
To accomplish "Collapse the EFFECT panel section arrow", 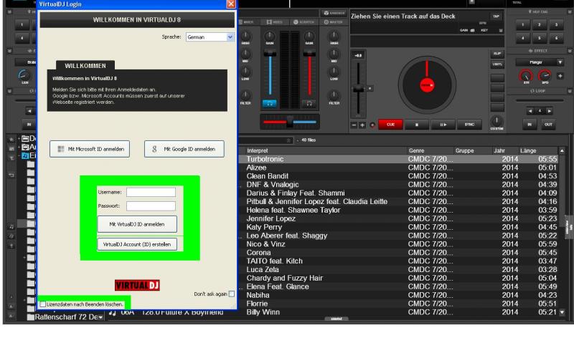I will point(570,51).
